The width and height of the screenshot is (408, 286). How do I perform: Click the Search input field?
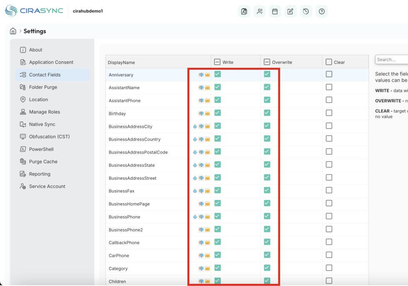click(x=391, y=60)
